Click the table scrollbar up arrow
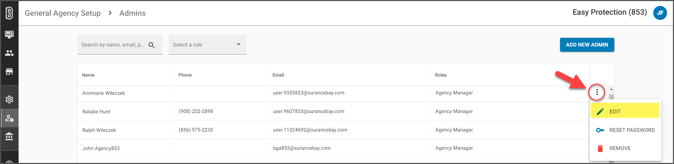 pos(611,90)
